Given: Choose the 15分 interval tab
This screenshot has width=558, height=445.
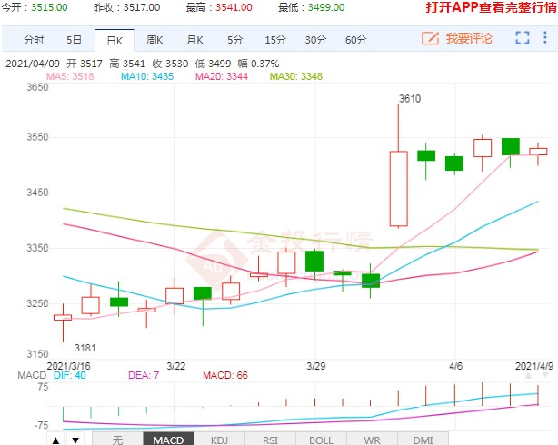Looking at the screenshot, I should click(274, 40).
